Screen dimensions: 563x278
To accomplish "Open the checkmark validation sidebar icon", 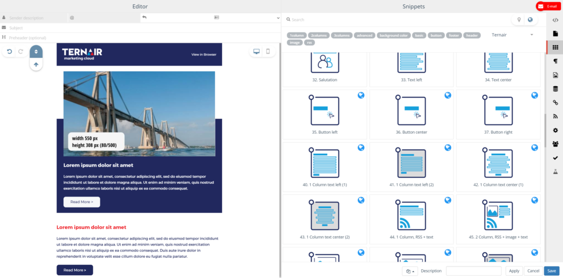I will click(555, 158).
